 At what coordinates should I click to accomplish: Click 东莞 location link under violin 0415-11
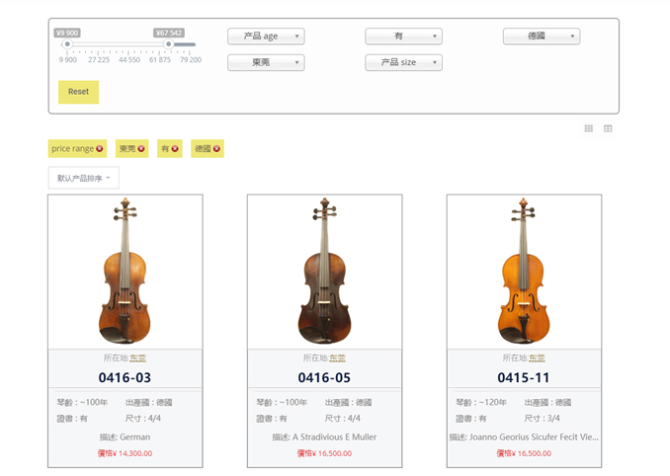tap(537, 357)
